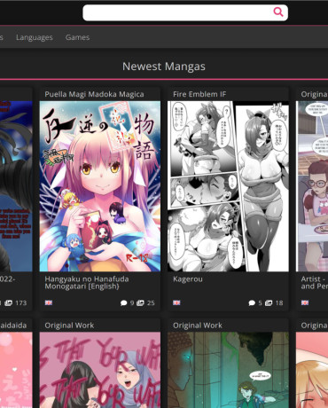Viewport: 328px width, 408px height.
Task: Open the Fire Emblem IF category
Action: point(199,94)
